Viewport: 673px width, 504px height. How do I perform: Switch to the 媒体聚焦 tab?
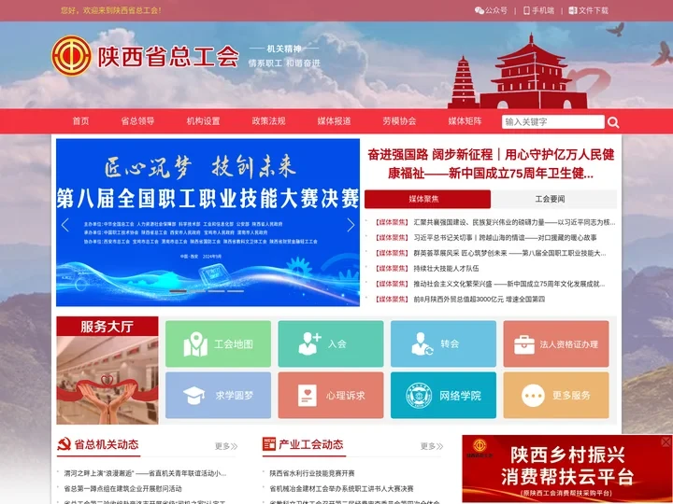pos(427,199)
